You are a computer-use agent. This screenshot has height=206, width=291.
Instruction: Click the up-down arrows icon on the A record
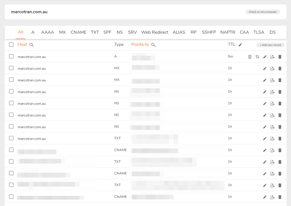[x=257, y=57]
